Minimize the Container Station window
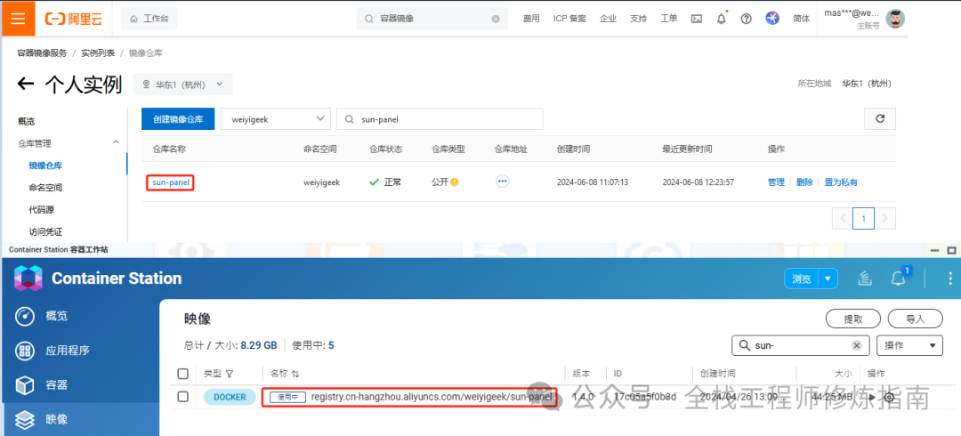The width and height of the screenshot is (961, 436). [x=935, y=250]
